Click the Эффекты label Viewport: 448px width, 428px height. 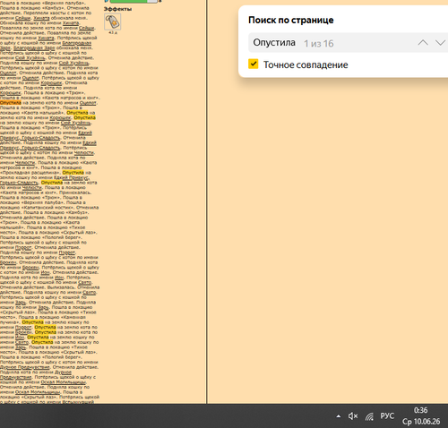(117, 9)
